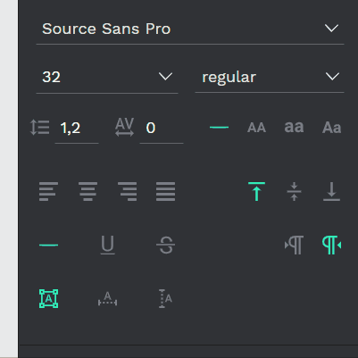Apply underline text decoration

coord(107,245)
